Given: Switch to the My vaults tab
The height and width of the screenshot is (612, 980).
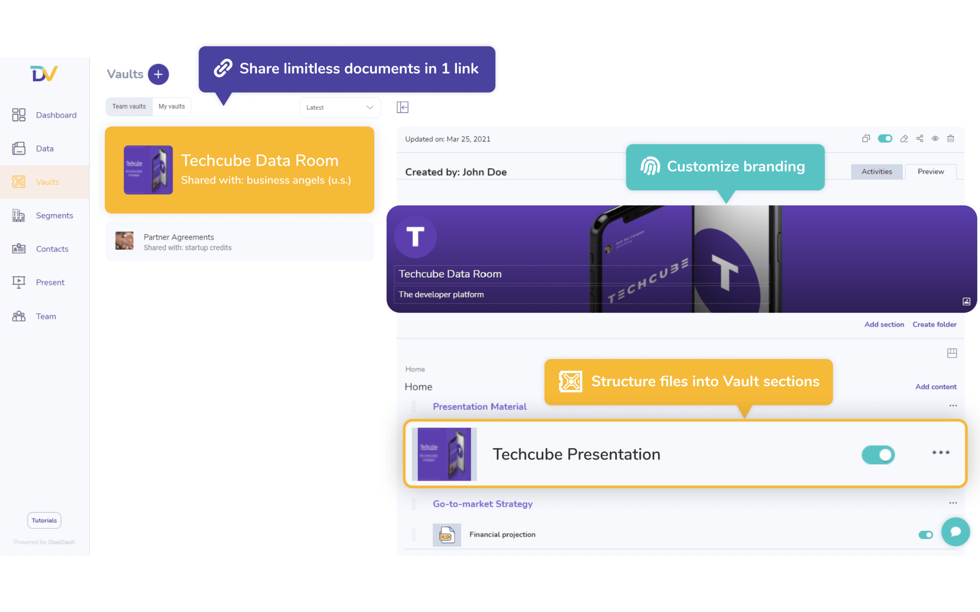Looking at the screenshot, I should [x=171, y=107].
